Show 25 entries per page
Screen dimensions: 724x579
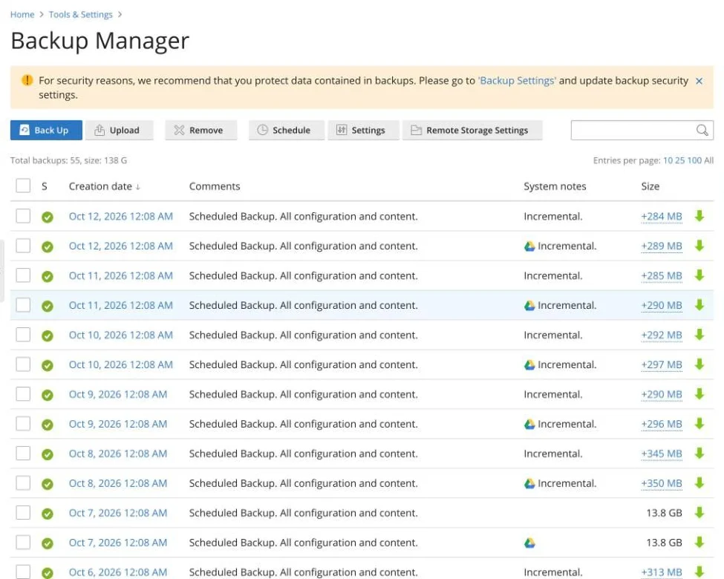pos(679,160)
